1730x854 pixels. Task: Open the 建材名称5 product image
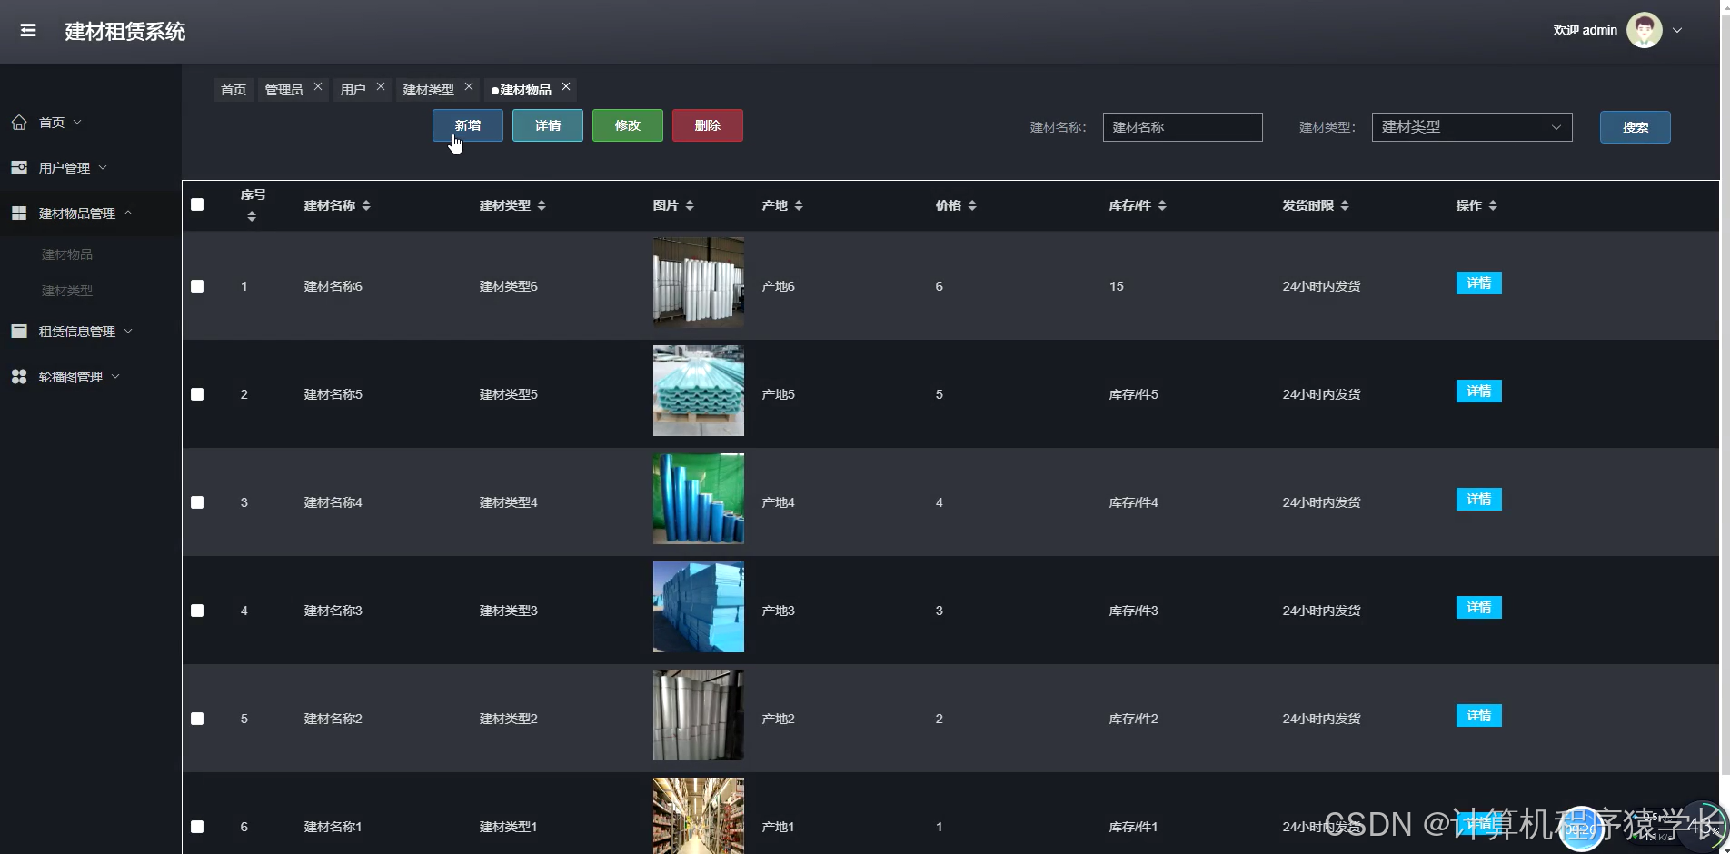(x=699, y=391)
